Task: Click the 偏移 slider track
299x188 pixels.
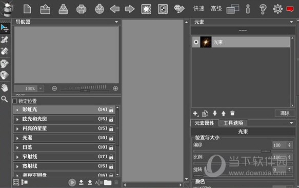Action: coord(243,151)
